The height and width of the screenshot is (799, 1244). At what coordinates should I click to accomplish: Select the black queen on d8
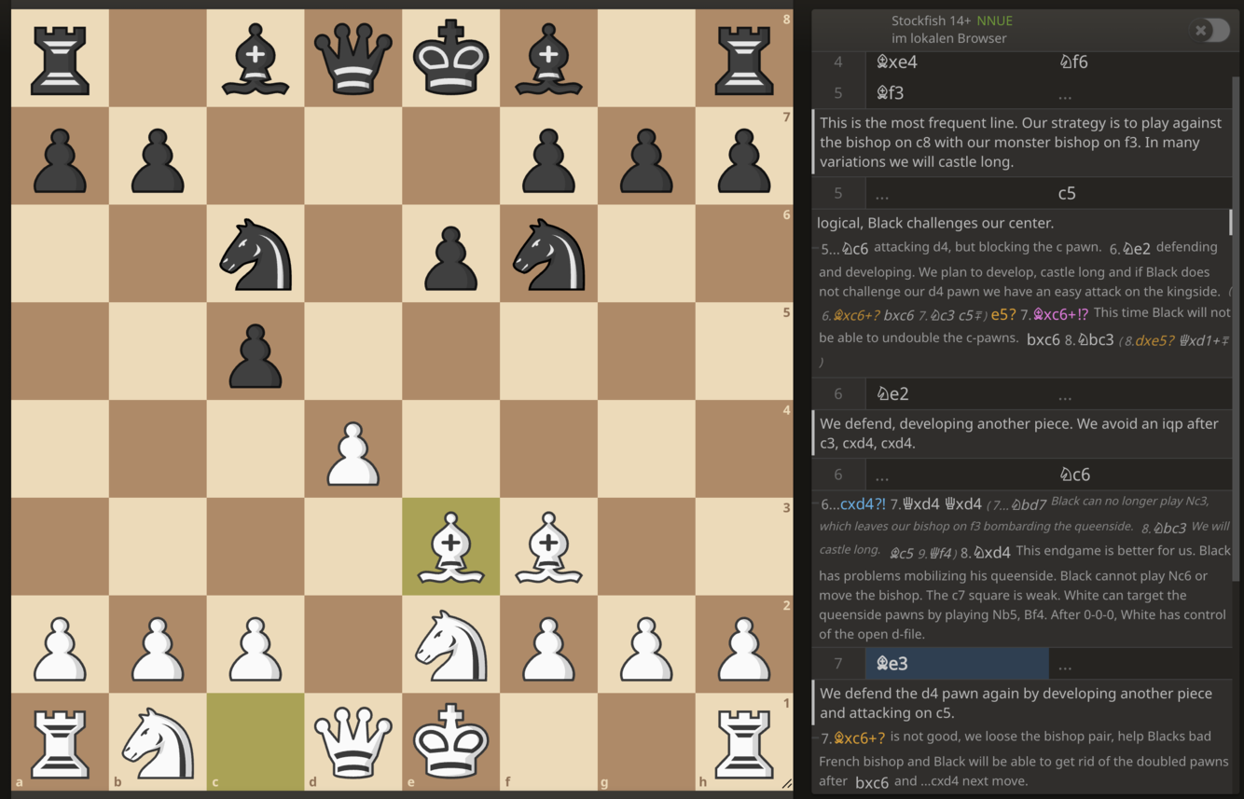(353, 59)
